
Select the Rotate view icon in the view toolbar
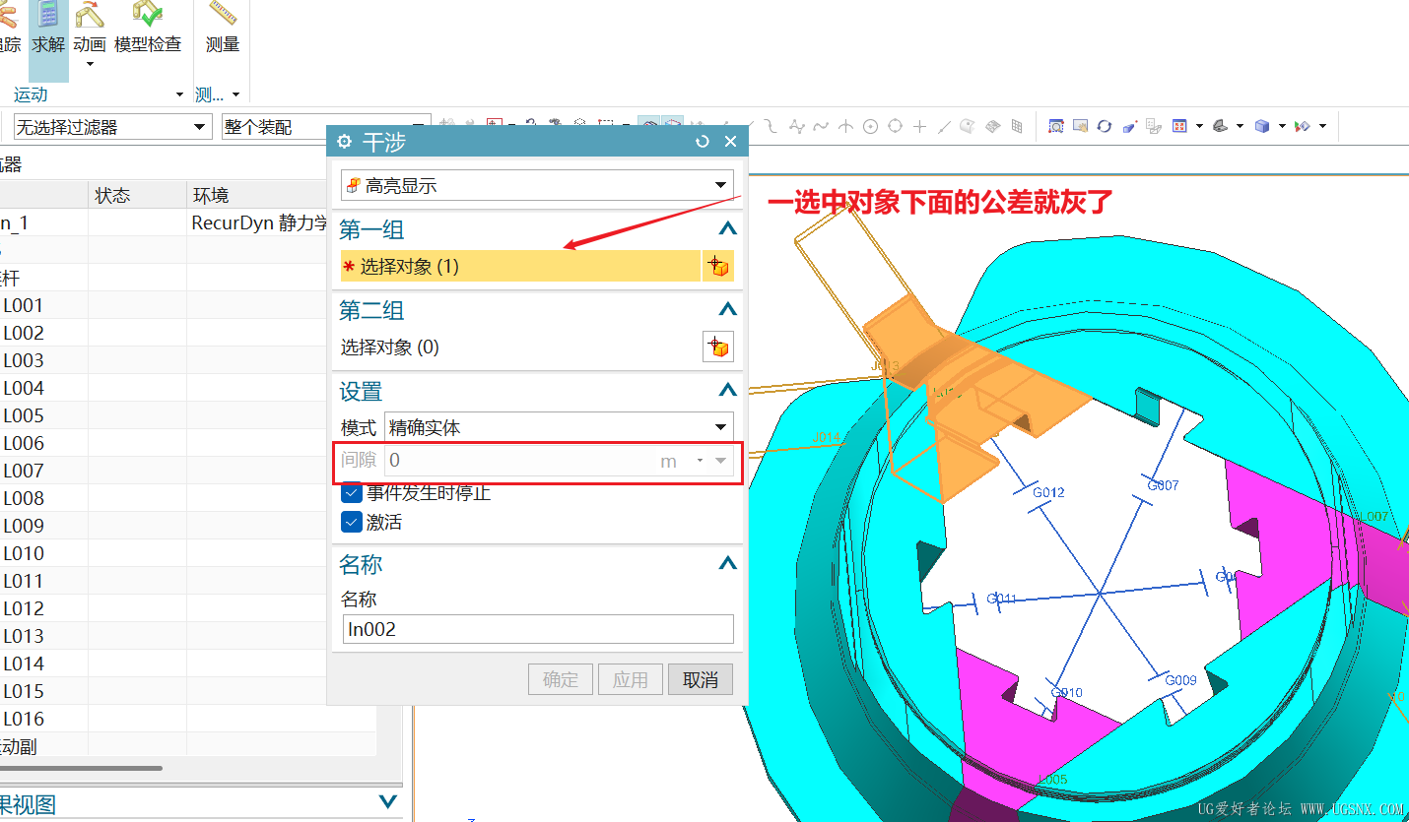(x=1104, y=126)
